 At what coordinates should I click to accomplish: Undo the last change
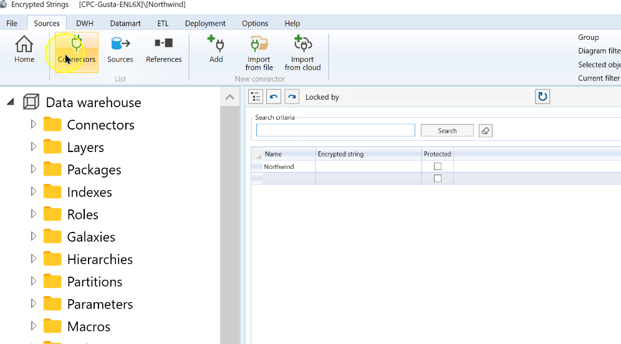pos(274,97)
